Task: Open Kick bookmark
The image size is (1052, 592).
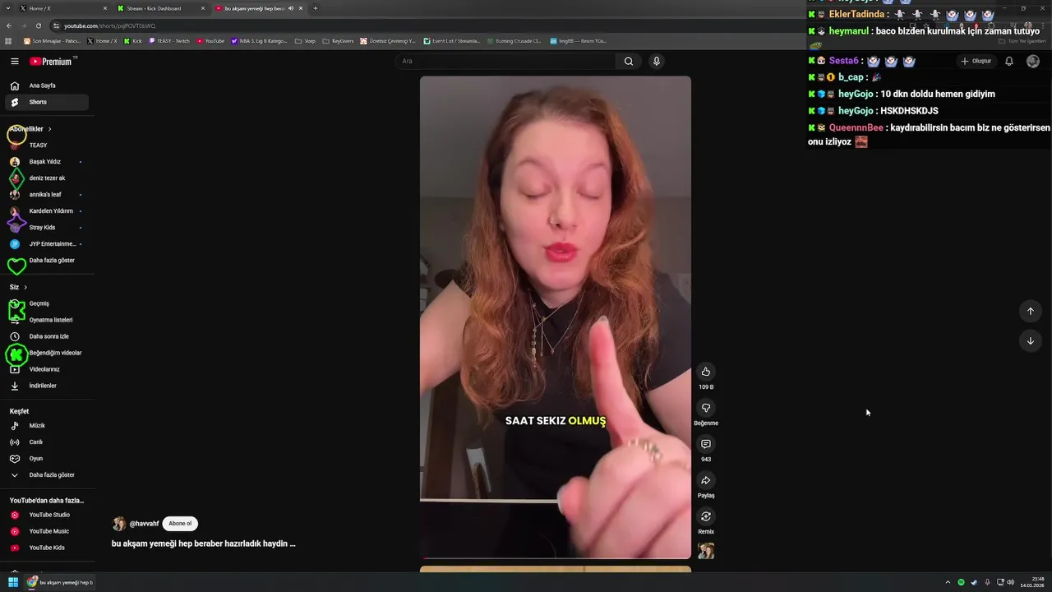Action: (x=132, y=40)
